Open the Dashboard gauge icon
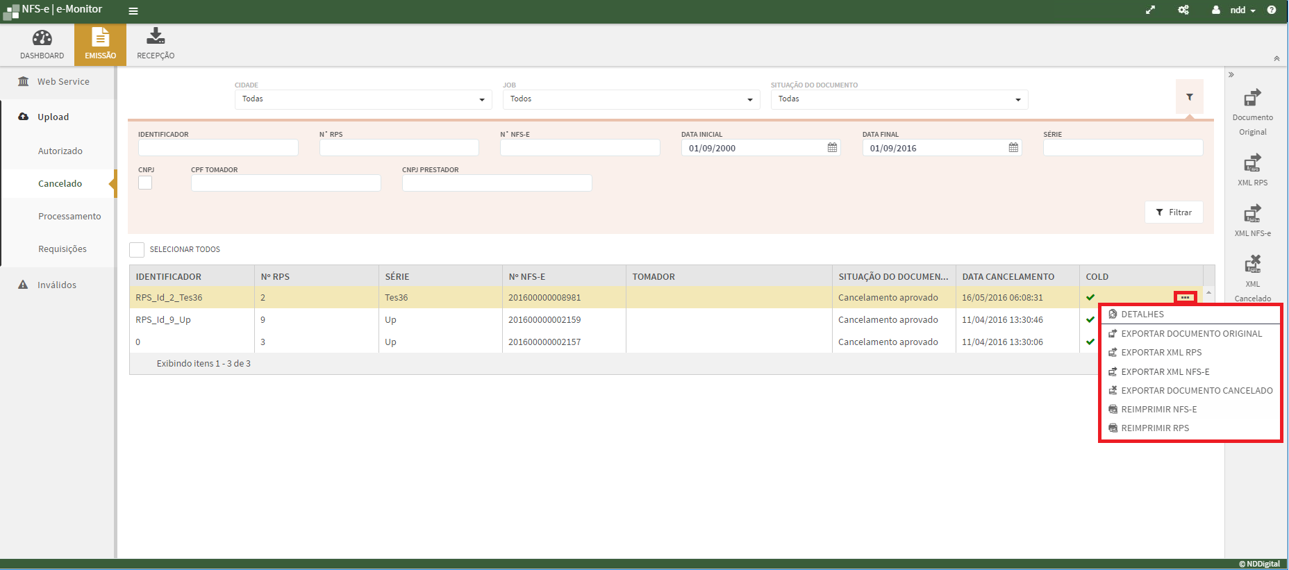Viewport: 1289px width, 570px height. tap(42, 38)
